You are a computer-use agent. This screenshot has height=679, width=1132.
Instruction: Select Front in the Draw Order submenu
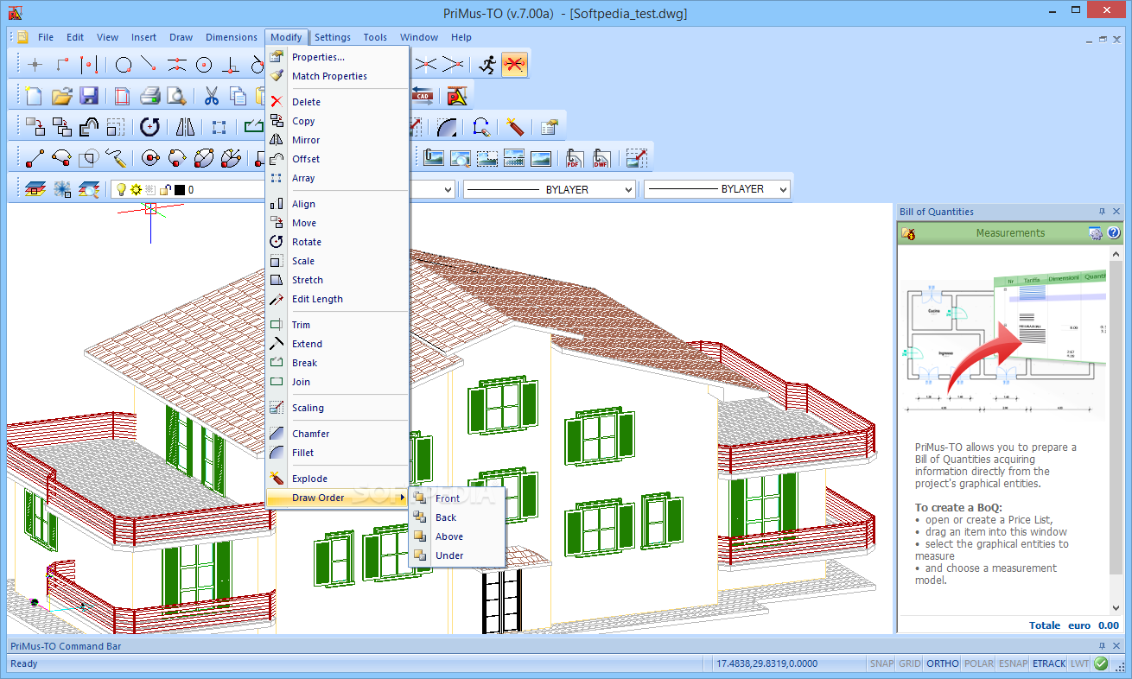tap(457, 498)
